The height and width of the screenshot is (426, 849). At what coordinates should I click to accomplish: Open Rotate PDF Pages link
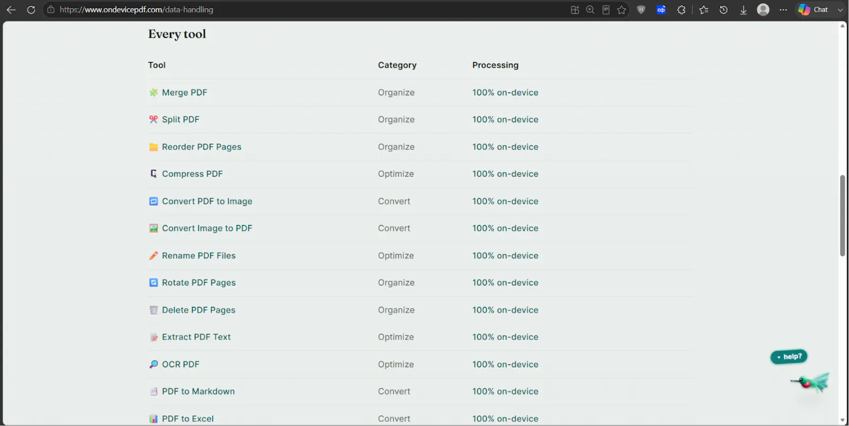tap(199, 283)
